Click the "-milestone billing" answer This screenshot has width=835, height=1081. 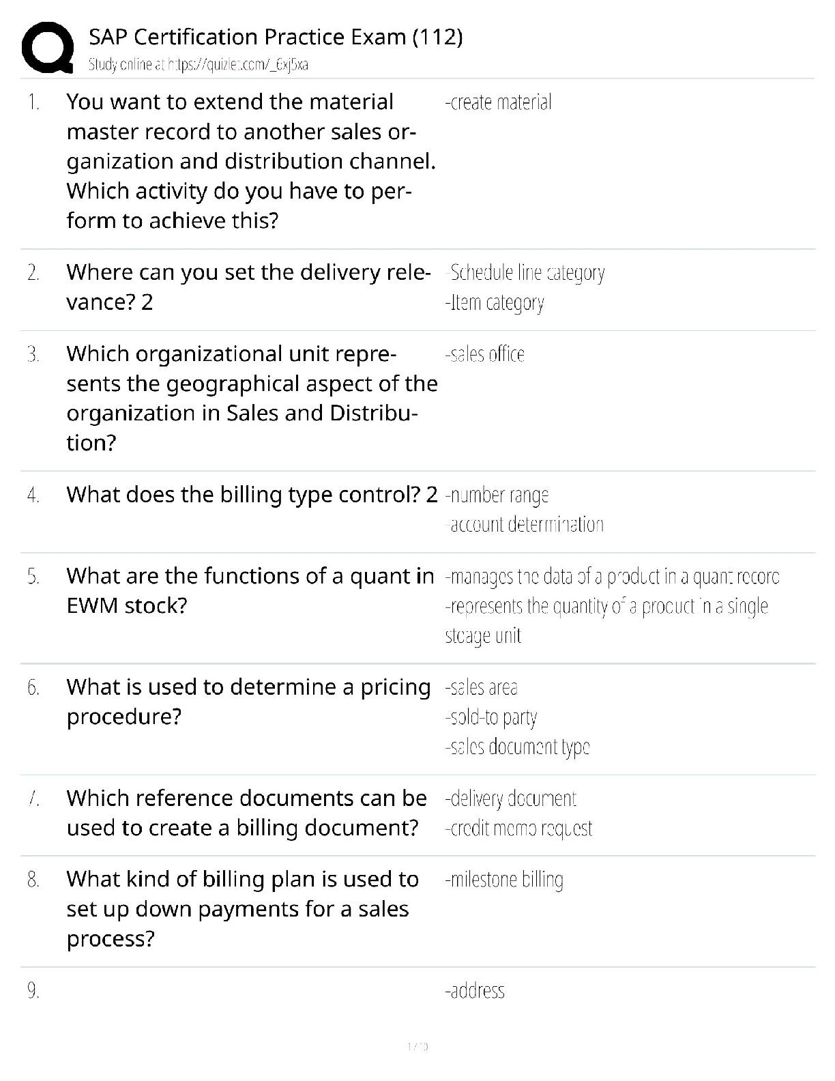[x=504, y=880]
